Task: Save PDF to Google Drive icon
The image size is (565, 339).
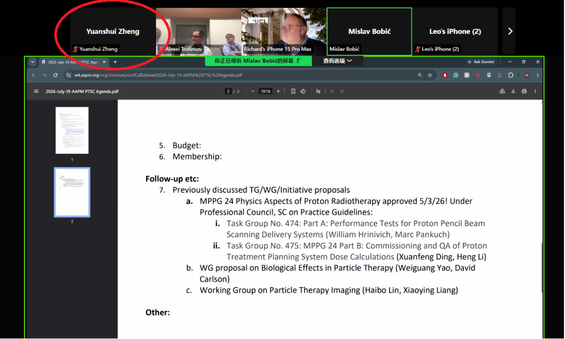Action: pyautogui.click(x=502, y=91)
